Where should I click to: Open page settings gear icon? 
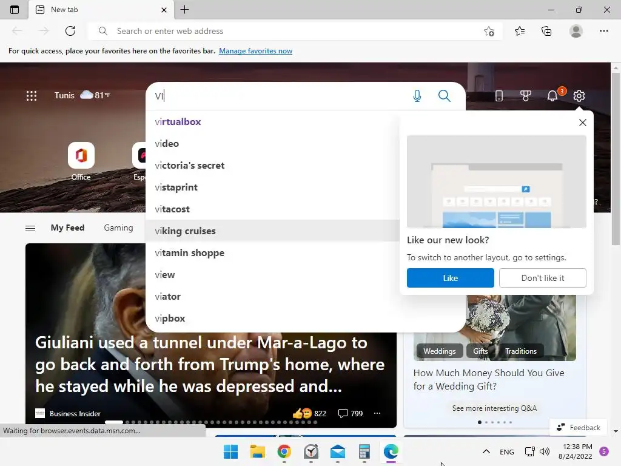(x=579, y=96)
